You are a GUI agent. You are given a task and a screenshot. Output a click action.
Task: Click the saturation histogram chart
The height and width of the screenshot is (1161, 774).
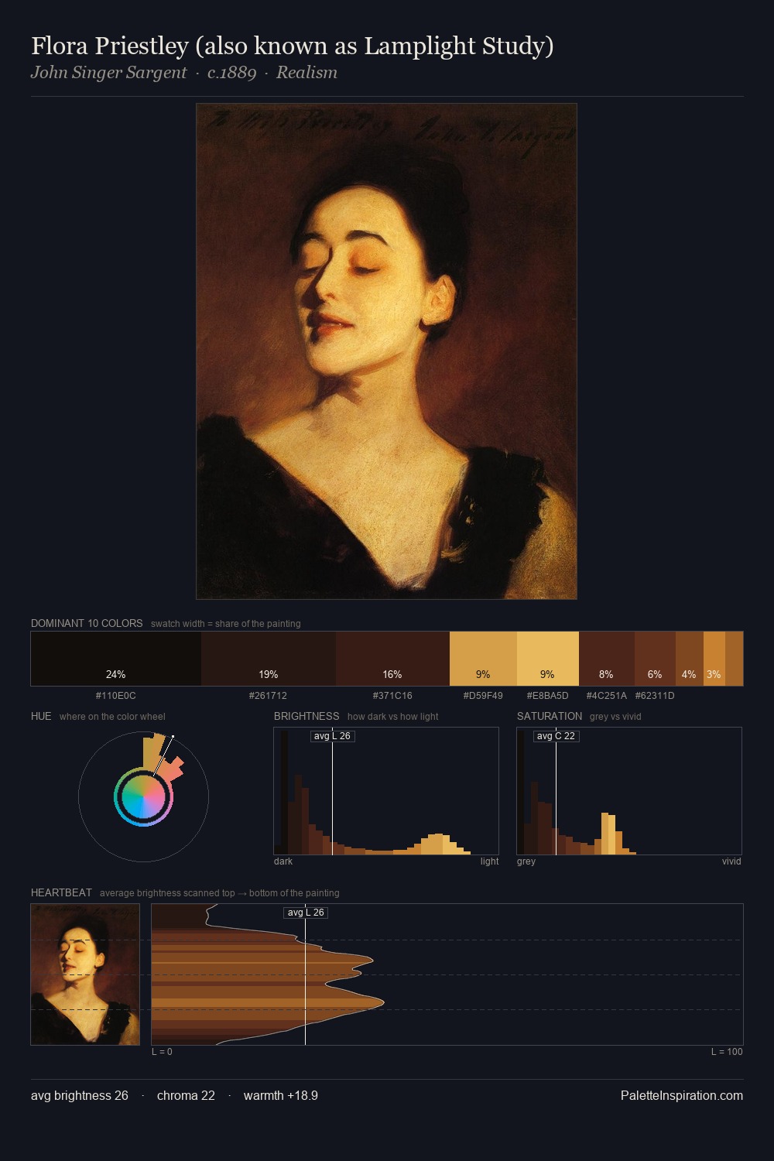[629, 791]
